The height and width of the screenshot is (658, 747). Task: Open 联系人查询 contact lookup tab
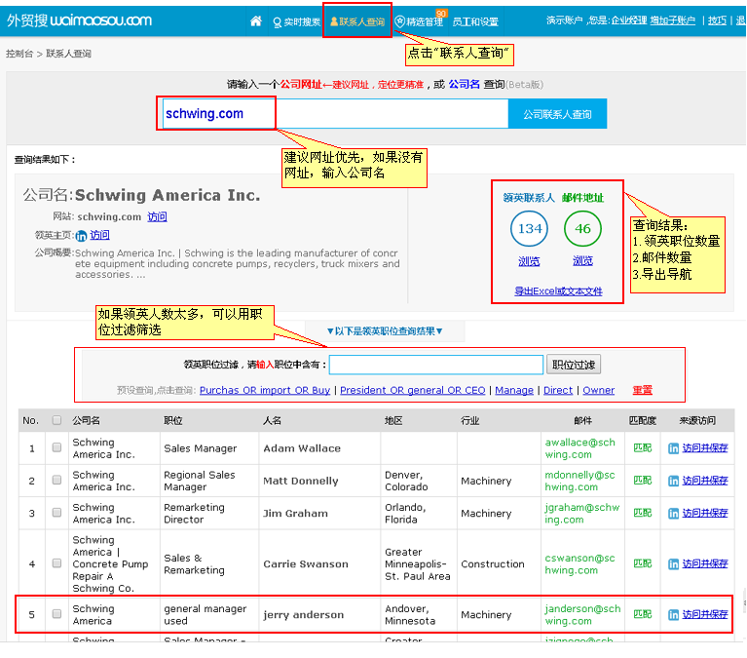tap(357, 21)
